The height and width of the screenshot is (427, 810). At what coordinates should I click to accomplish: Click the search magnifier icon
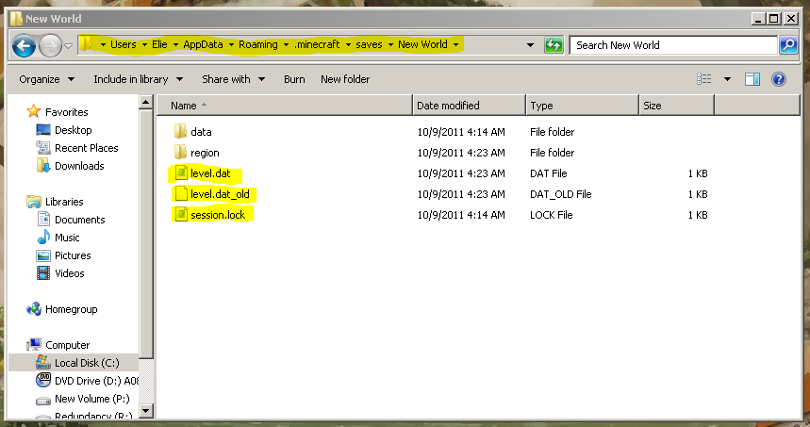point(788,45)
